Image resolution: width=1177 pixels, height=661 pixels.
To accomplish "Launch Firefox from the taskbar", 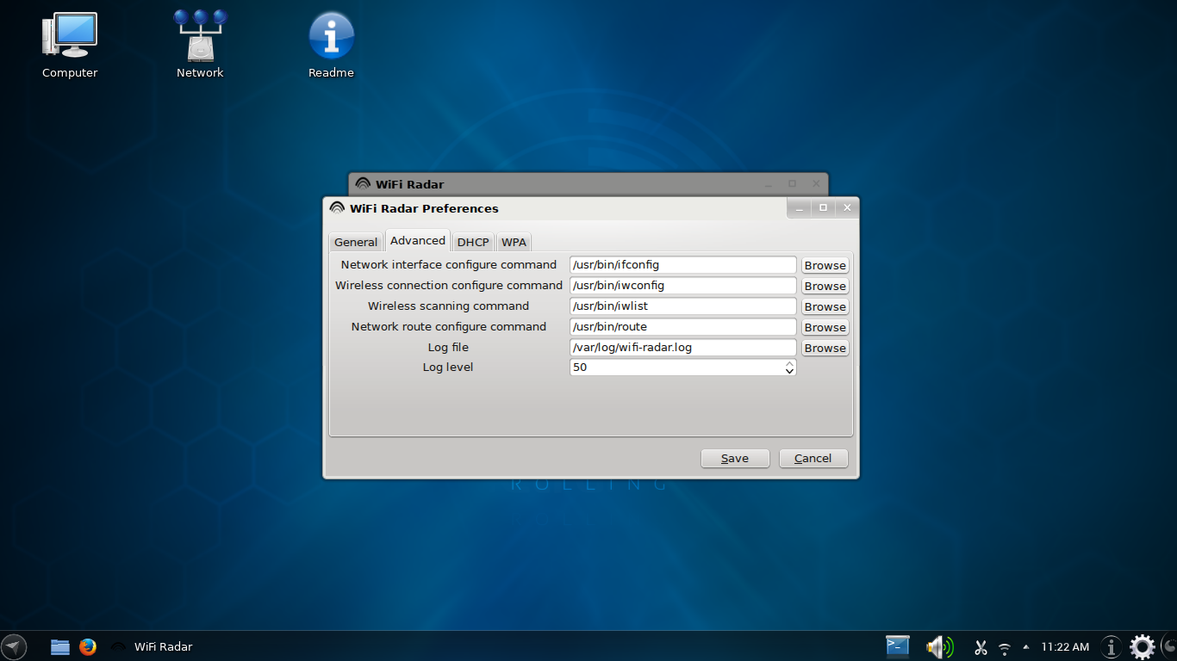I will [87, 646].
